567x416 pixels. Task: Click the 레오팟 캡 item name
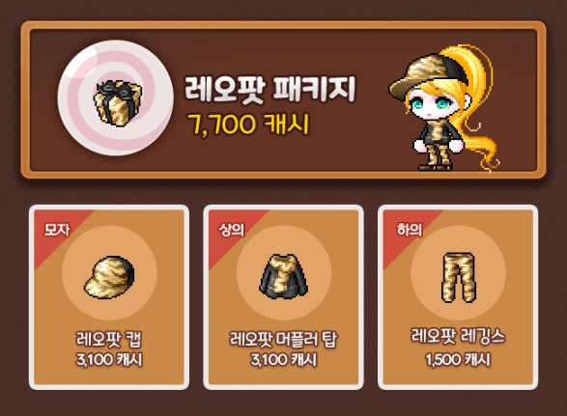[109, 339]
